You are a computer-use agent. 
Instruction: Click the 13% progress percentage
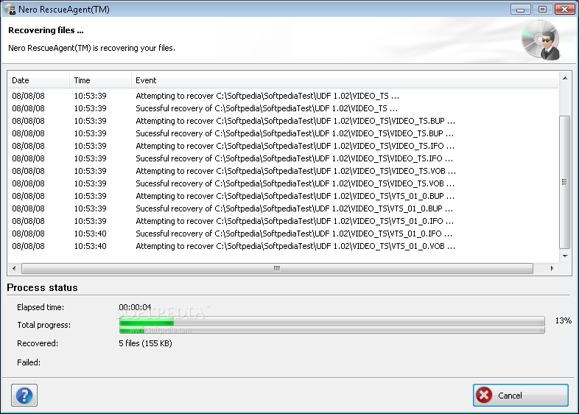[x=563, y=320]
